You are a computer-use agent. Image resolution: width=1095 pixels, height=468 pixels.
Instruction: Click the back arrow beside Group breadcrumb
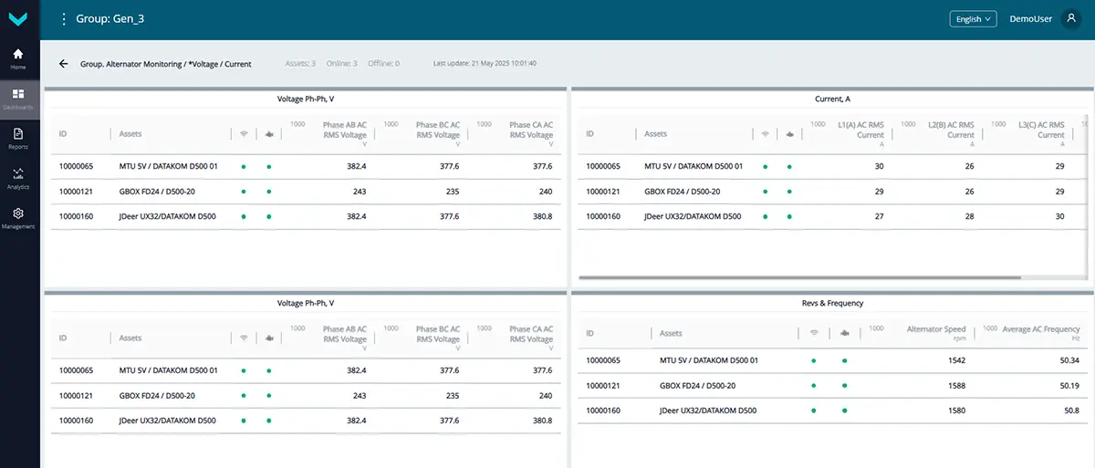pos(63,64)
